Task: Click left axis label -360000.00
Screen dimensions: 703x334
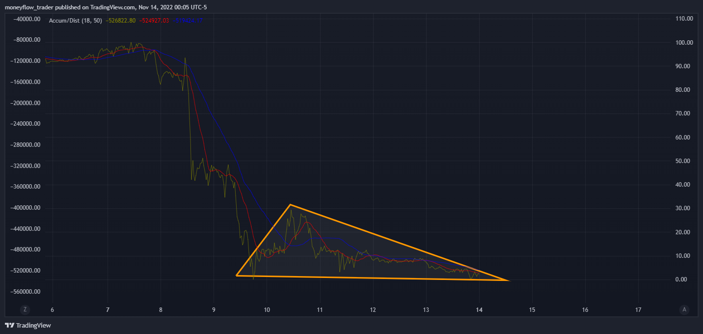Action: tap(25, 187)
